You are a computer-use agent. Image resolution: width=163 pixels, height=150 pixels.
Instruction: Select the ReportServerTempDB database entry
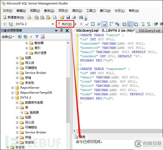(36, 93)
